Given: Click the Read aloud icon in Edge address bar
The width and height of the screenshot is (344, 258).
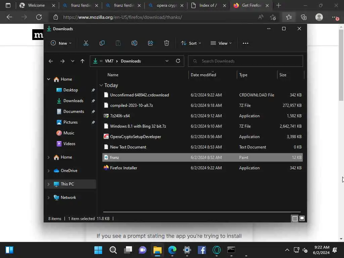Looking at the screenshot, I should (x=261, y=17).
